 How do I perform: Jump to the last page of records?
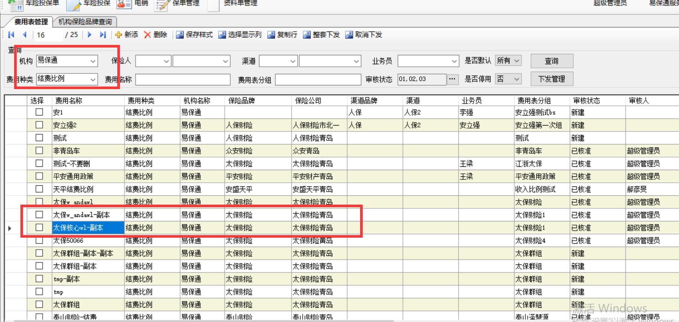(x=103, y=35)
